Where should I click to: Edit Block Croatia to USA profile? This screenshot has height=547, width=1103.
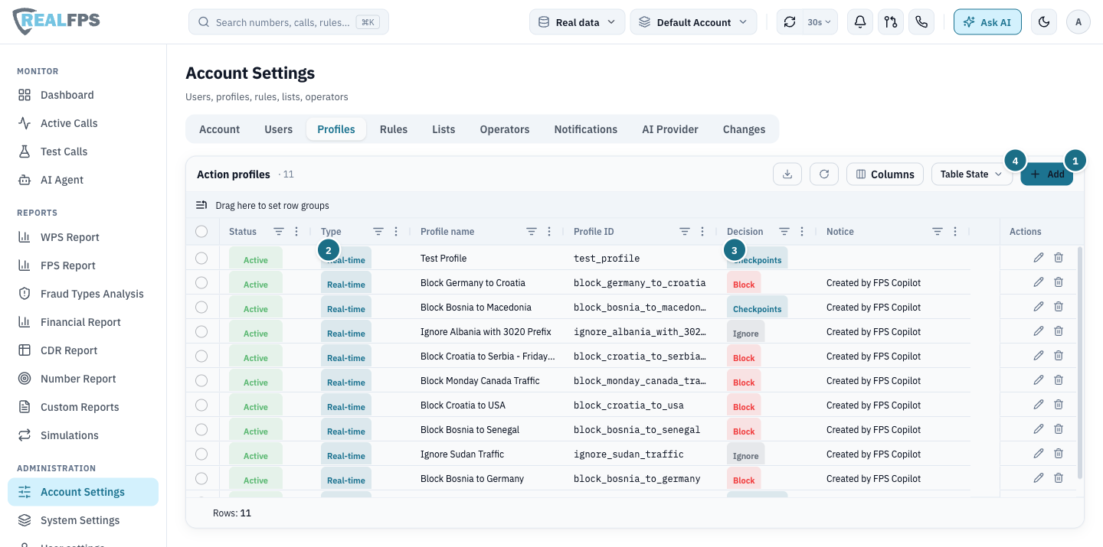click(x=1039, y=405)
